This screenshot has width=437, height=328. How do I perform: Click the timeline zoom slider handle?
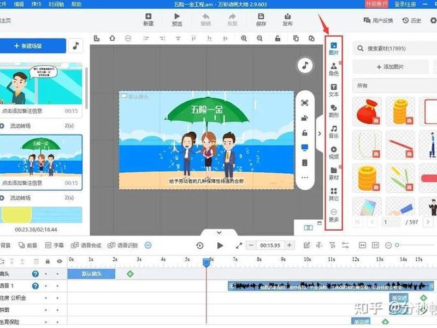(397, 245)
